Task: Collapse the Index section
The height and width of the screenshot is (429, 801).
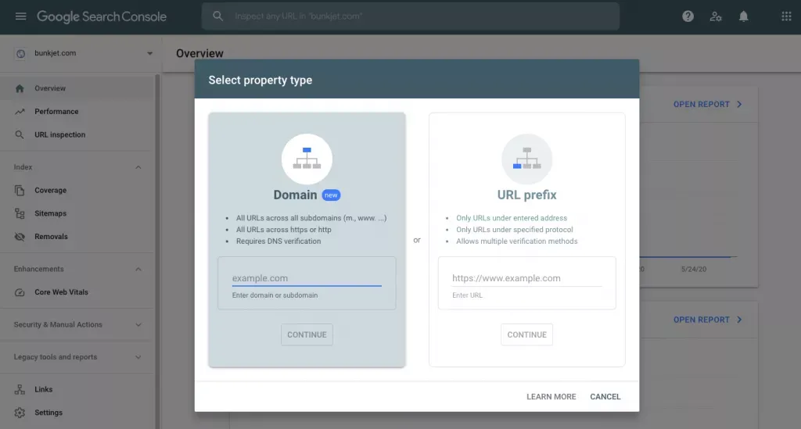Action: (x=138, y=167)
